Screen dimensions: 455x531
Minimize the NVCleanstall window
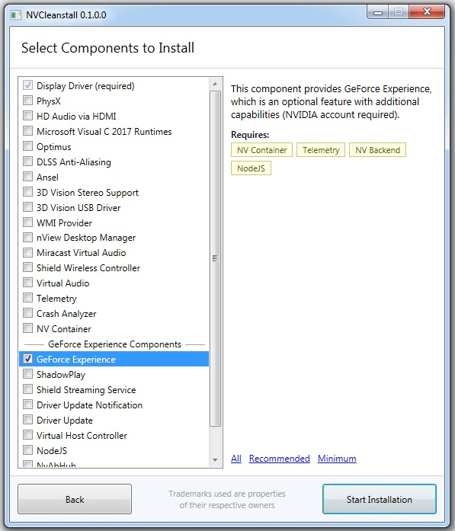point(378,12)
